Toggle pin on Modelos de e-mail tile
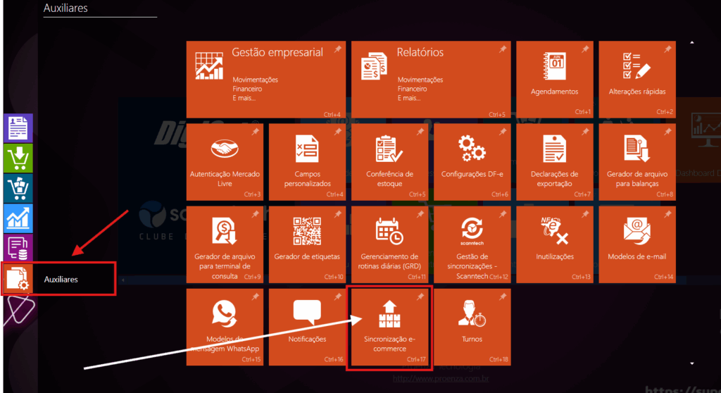Image resolution: width=721 pixels, height=393 pixels. pyautogui.click(x=667, y=214)
